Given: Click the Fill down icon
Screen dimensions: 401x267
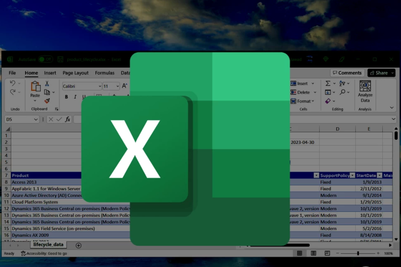Looking at the screenshot, I should 328,92.
